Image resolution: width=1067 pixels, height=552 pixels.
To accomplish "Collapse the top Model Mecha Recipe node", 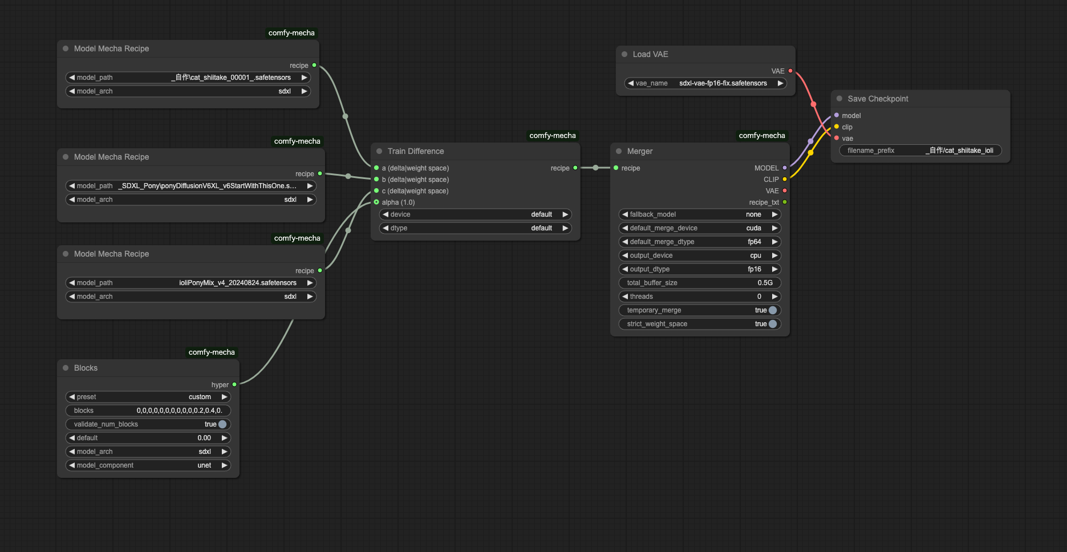I will (x=66, y=48).
